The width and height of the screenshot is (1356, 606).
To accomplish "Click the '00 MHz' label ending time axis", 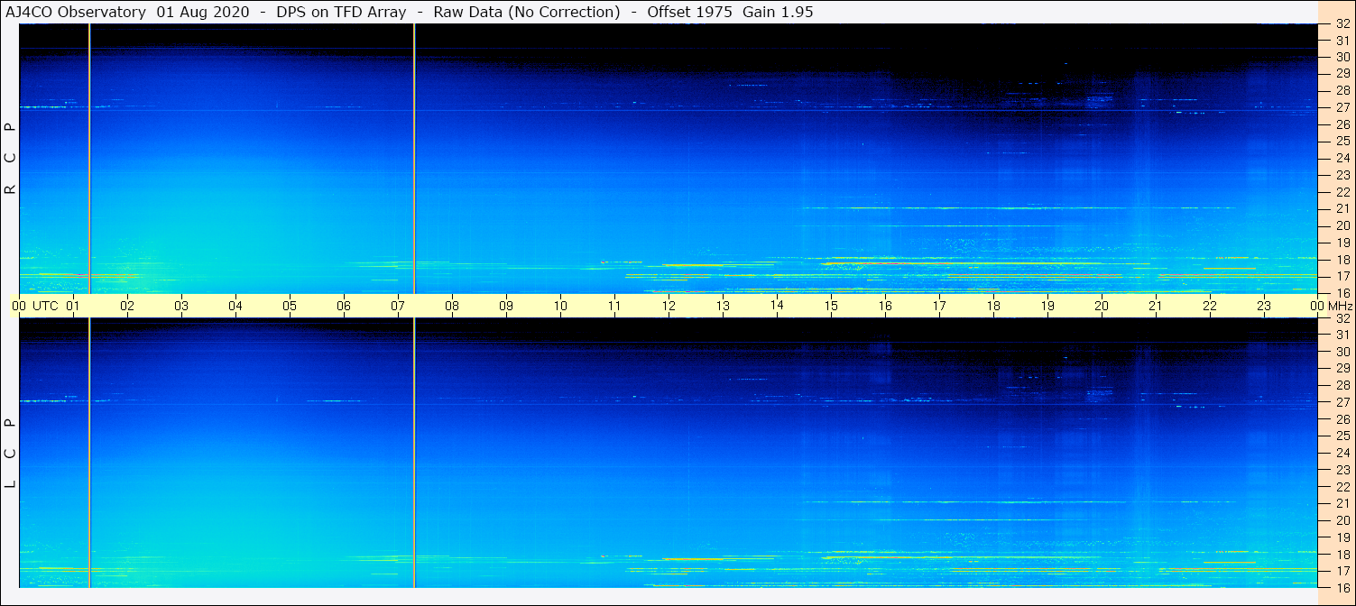I will (x=1332, y=306).
